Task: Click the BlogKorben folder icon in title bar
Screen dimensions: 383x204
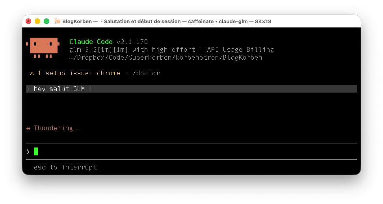Action: (58, 22)
